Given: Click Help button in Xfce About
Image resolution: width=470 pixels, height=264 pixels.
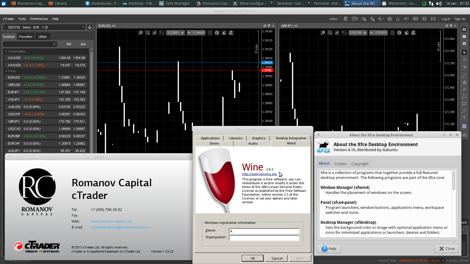Looking at the screenshot, I should [x=329, y=249].
